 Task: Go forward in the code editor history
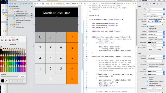pyautogui.click(x=90, y=4)
